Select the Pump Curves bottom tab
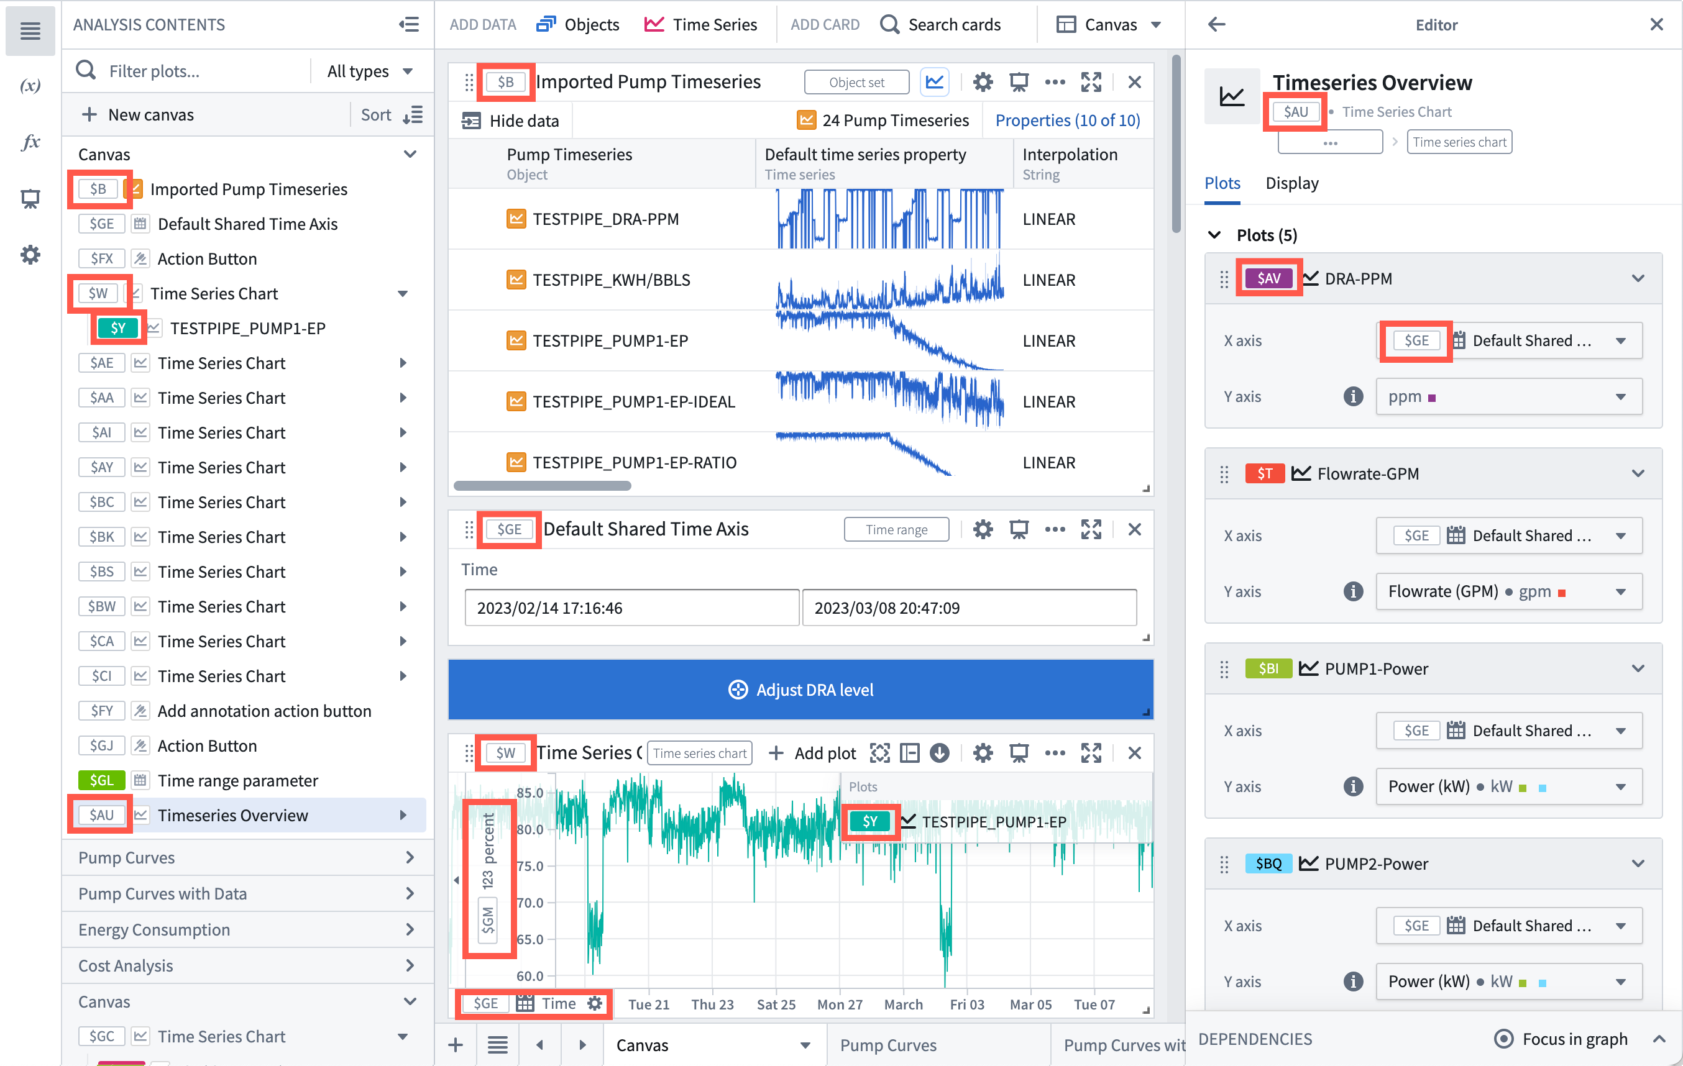This screenshot has height=1066, width=1683. click(x=887, y=1045)
